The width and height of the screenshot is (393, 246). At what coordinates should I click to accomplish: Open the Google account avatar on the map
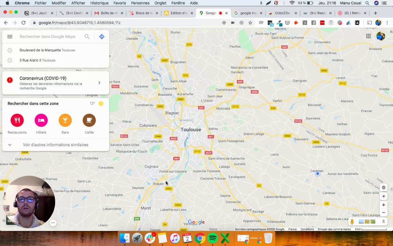tap(380, 36)
